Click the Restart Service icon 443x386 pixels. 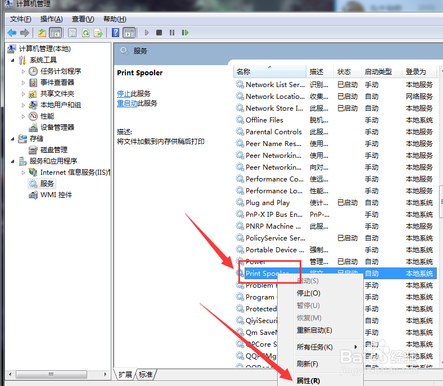(185, 33)
